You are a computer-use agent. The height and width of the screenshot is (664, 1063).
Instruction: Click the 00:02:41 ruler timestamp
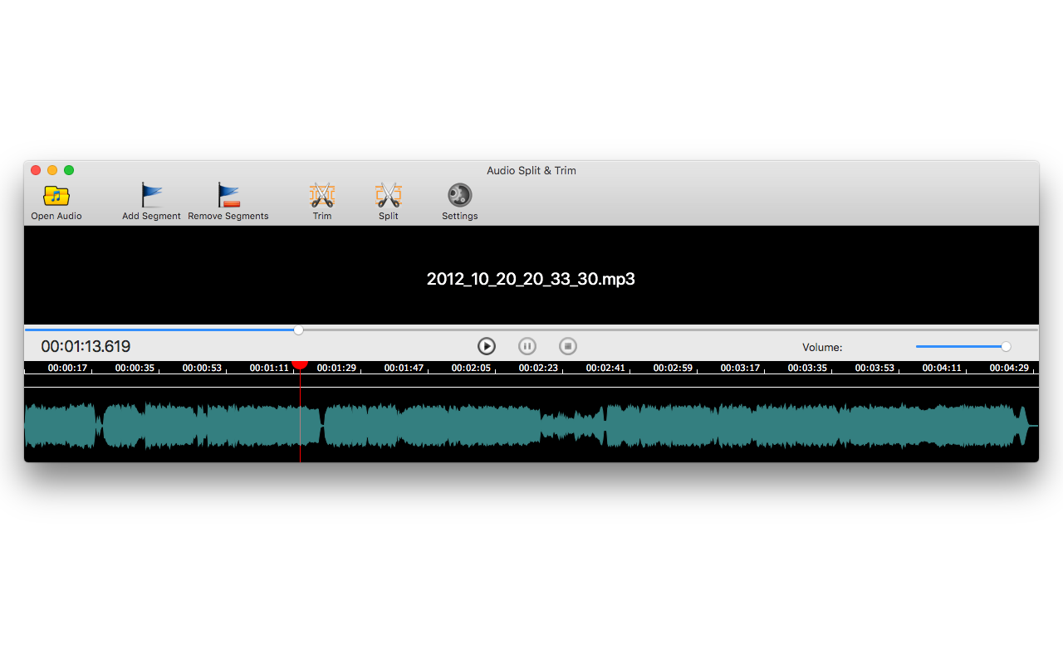(x=605, y=368)
